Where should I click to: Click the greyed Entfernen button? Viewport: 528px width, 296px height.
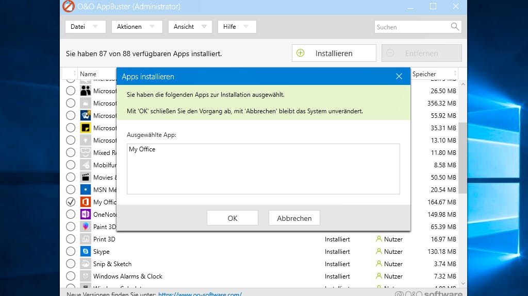pos(422,53)
